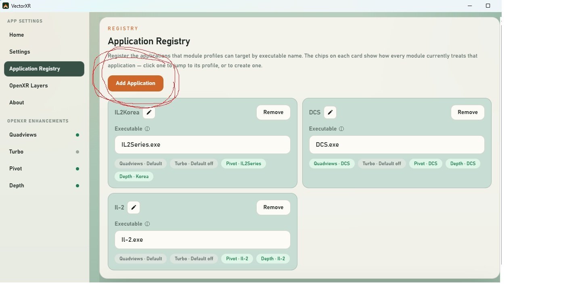Jump to Pivot · Il-2 profile
Viewport: 584px width, 307px height.
point(237,259)
